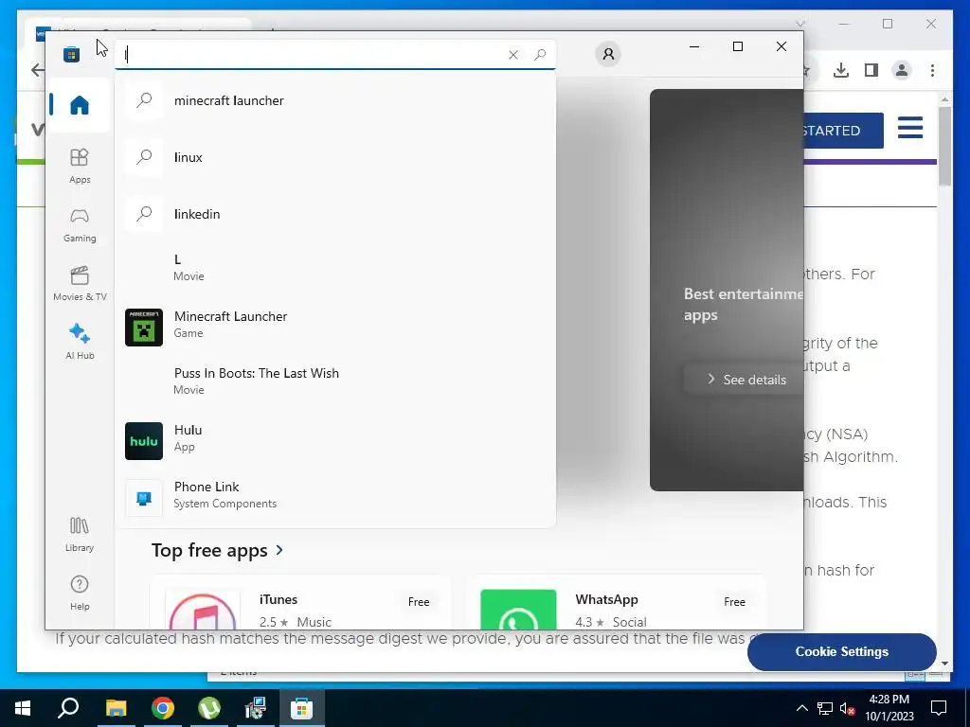The height and width of the screenshot is (727, 970).
Task: Click the STARTED button on webpage
Action: point(842,131)
